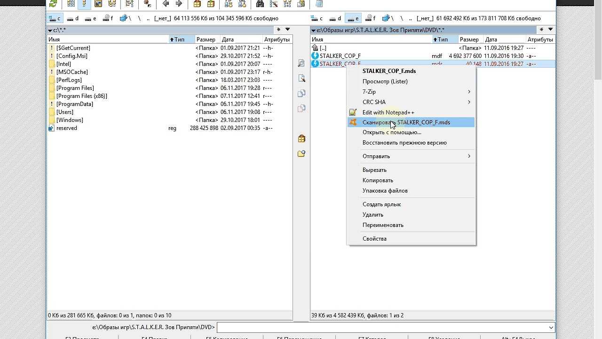The width and height of the screenshot is (602, 339).
Task: Click the pack files box icon in the toolbar
Action: pyautogui.click(x=197, y=4)
